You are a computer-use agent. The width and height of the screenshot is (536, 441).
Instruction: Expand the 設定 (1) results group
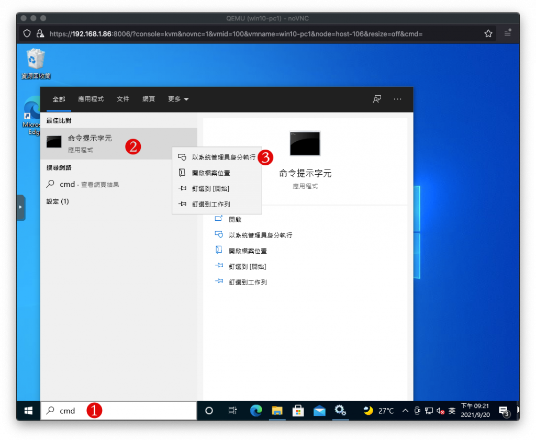click(58, 201)
